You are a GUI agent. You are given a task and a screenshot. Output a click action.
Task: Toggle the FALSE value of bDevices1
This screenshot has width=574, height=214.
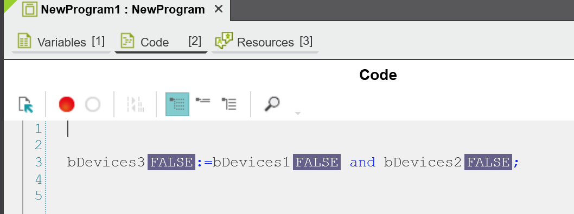point(317,162)
